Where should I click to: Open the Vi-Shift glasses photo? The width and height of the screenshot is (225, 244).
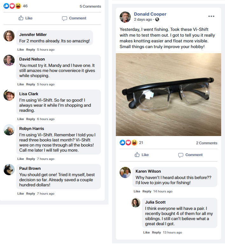coord(168,94)
